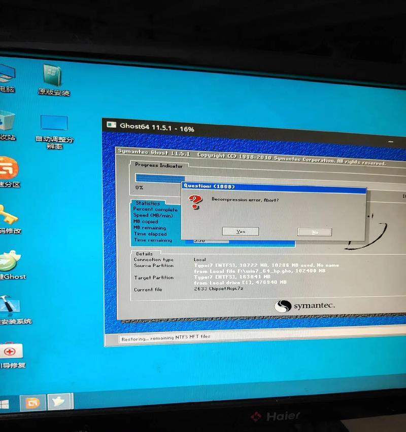
Task: Click the 'Ghost64 11.5.1 - 16%' window title
Action: (x=157, y=127)
